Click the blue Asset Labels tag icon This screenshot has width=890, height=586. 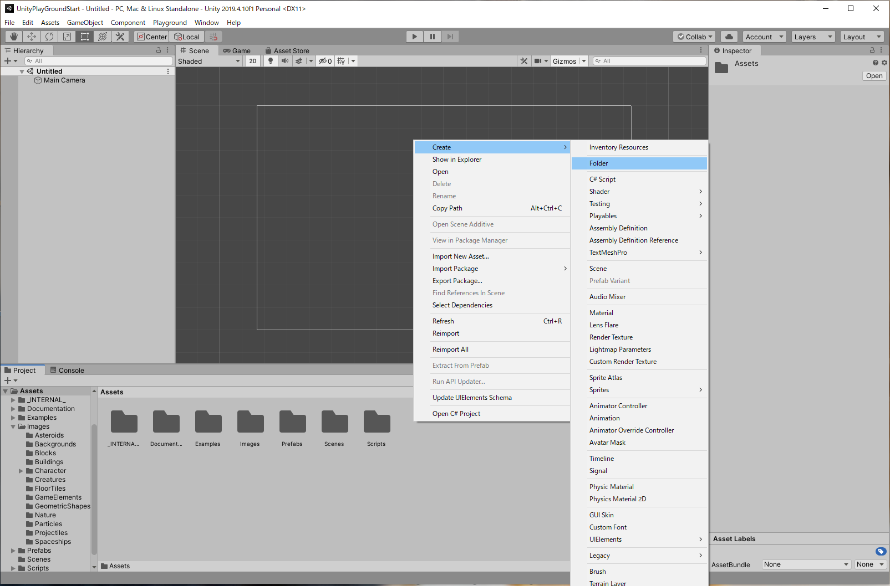(x=881, y=551)
